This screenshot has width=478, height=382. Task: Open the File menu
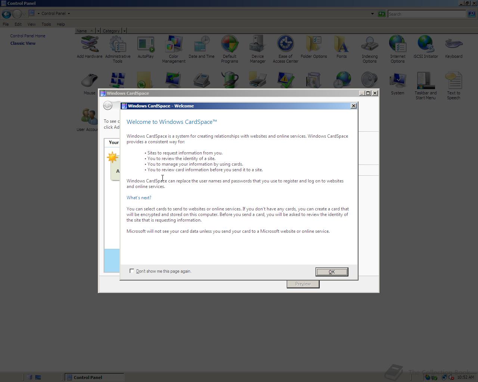pos(6,24)
